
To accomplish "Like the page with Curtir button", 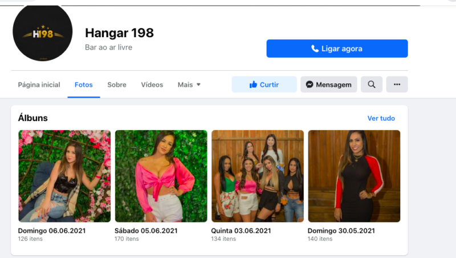I will point(264,84).
